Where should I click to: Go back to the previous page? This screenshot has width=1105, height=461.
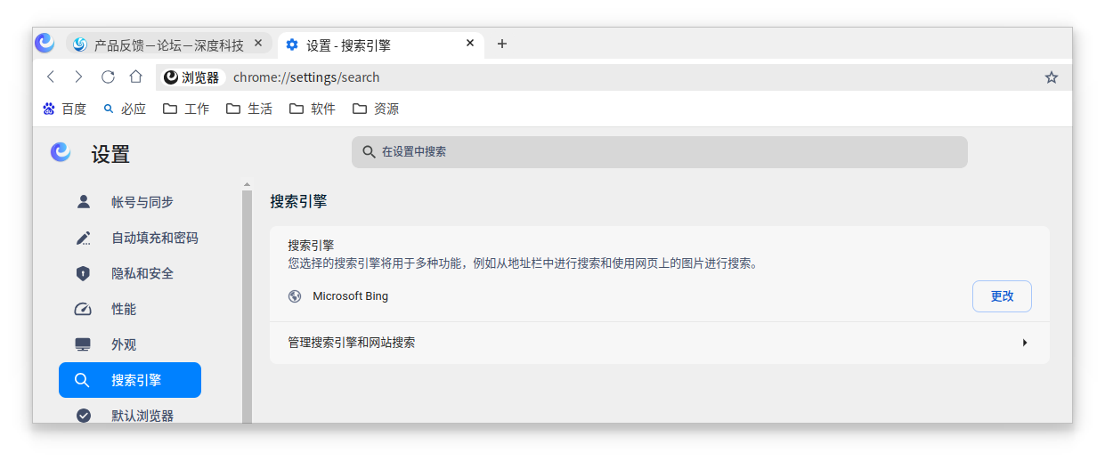click(51, 77)
